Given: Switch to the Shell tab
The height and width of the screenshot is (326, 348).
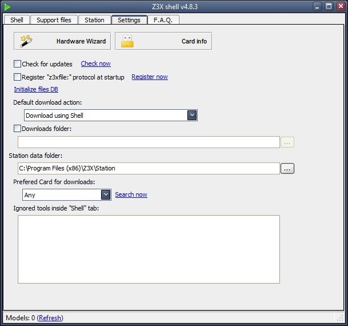Looking at the screenshot, I should click(x=17, y=20).
